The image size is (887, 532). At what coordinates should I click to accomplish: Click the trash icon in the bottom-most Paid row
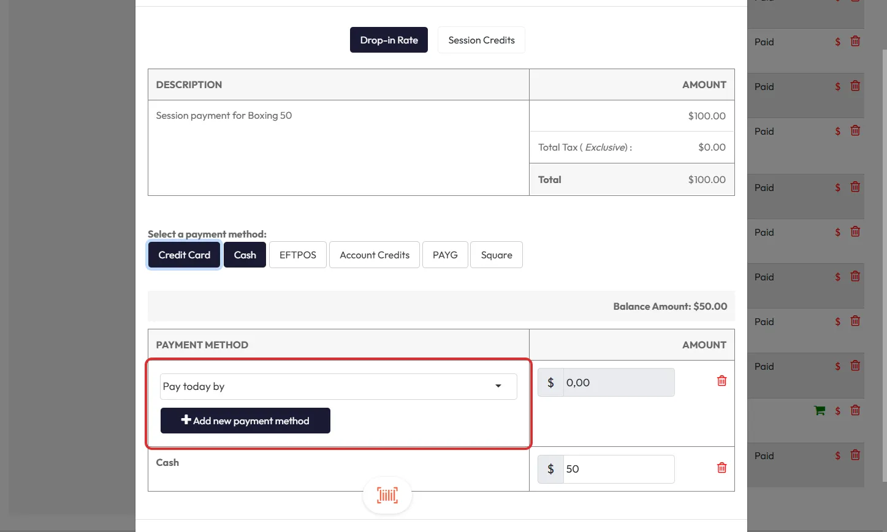[855, 455]
